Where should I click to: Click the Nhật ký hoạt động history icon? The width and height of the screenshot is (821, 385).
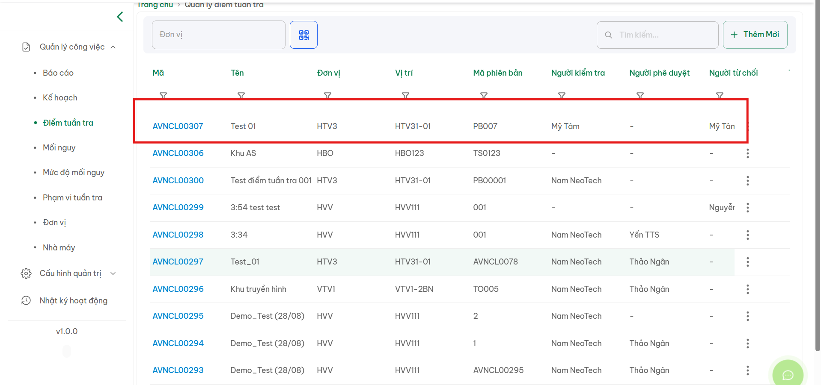[26, 300]
